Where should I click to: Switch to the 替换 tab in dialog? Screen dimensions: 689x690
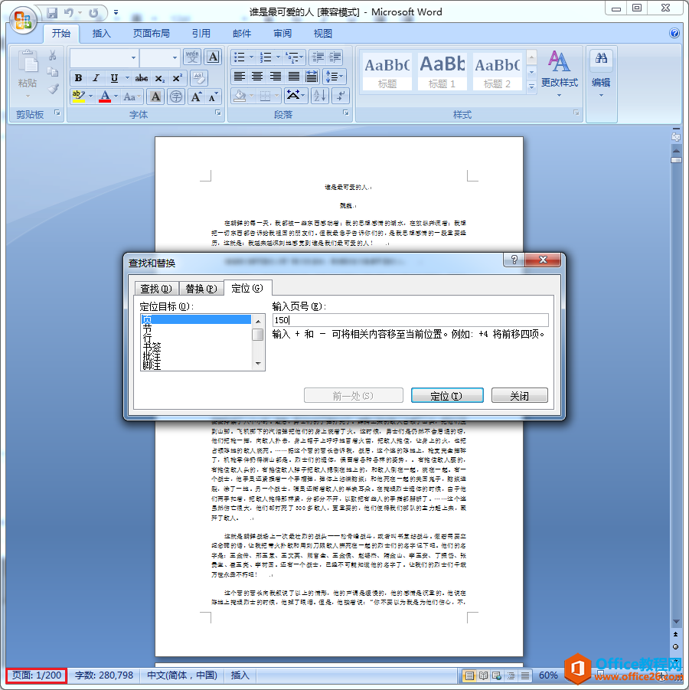pos(201,288)
